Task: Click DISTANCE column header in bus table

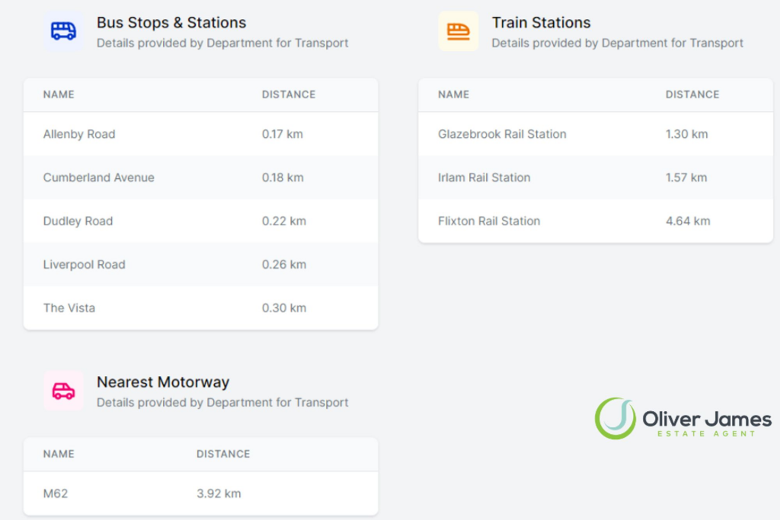Action: [x=289, y=94]
